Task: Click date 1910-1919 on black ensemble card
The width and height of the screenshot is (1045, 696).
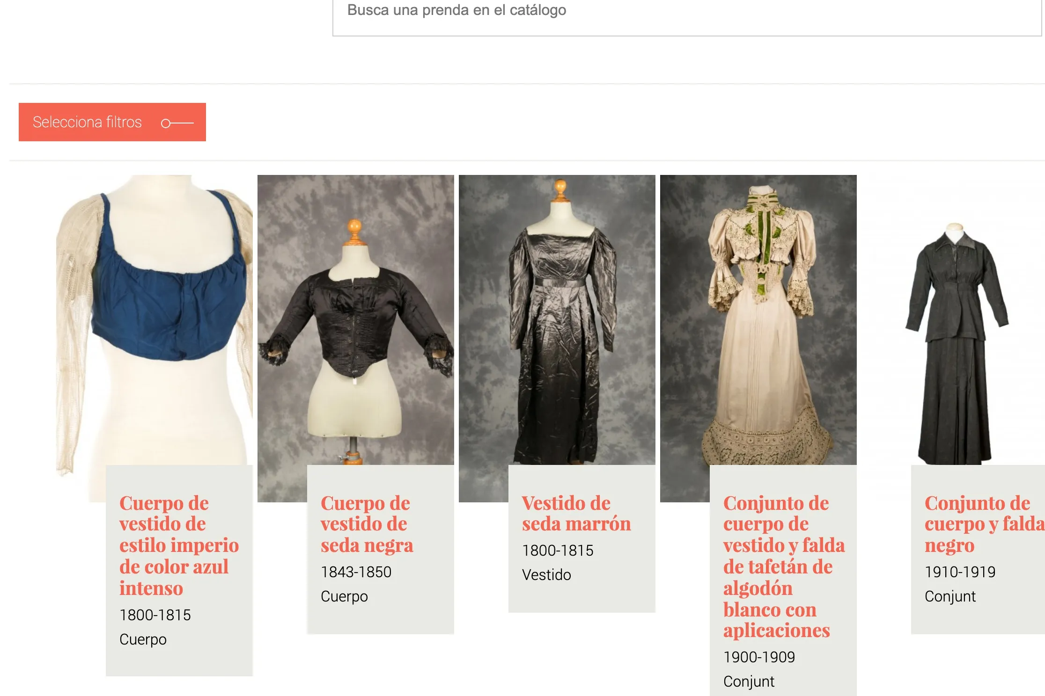Action: click(960, 572)
